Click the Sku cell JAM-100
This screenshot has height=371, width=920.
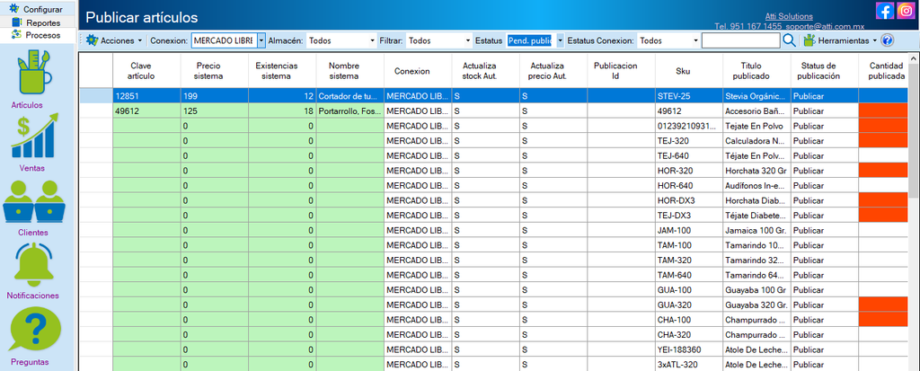point(689,230)
